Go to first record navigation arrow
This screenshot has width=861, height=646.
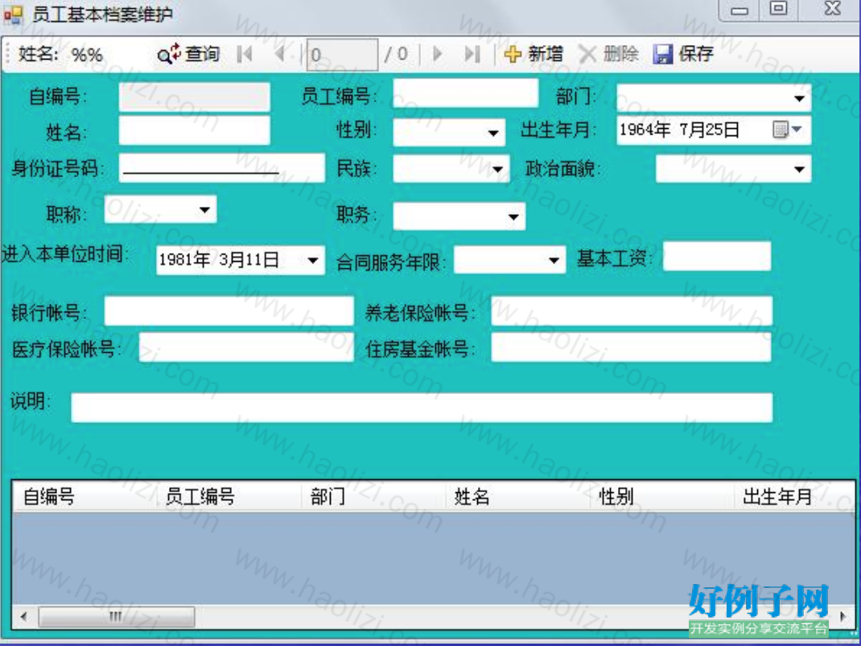(245, 54)
